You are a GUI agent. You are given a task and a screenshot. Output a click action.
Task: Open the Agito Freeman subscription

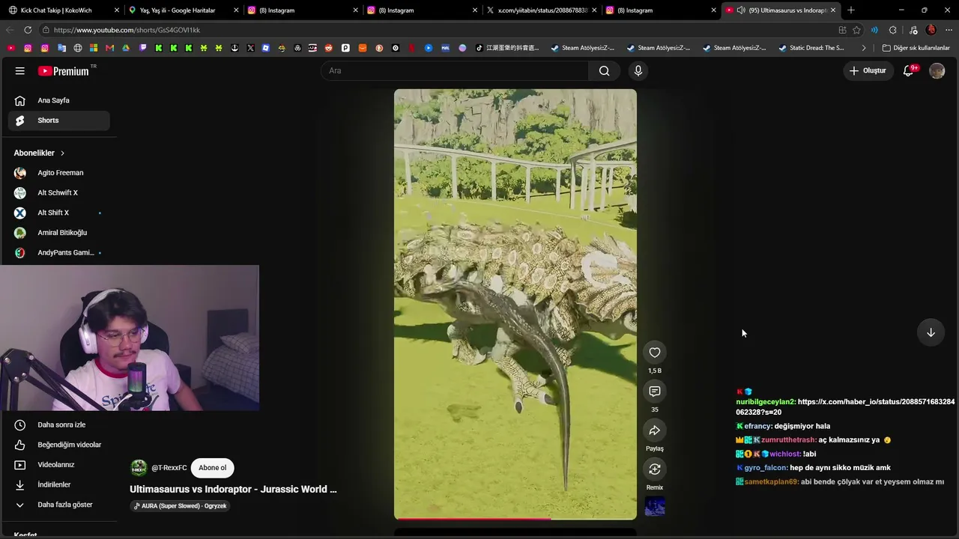tap(58, 173)
